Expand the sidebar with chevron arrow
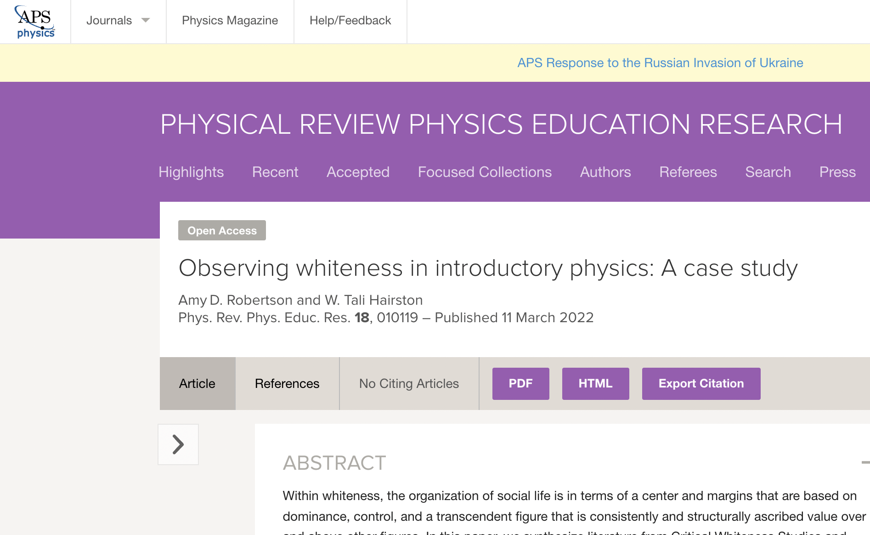The image size is (870, 535). coord(178,444)
